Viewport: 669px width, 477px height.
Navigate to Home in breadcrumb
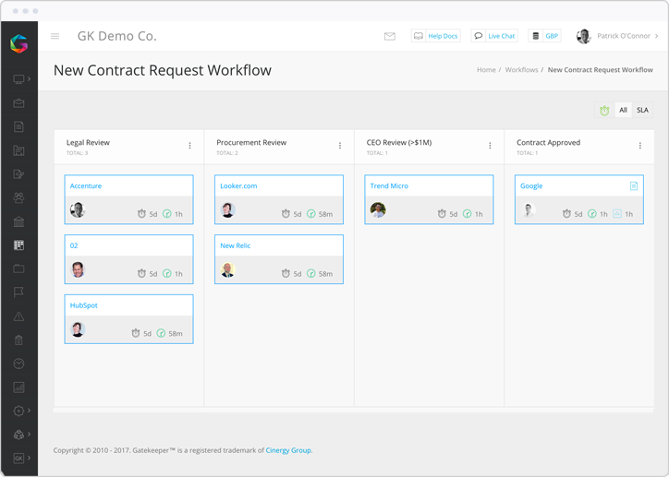pos(486,70)
